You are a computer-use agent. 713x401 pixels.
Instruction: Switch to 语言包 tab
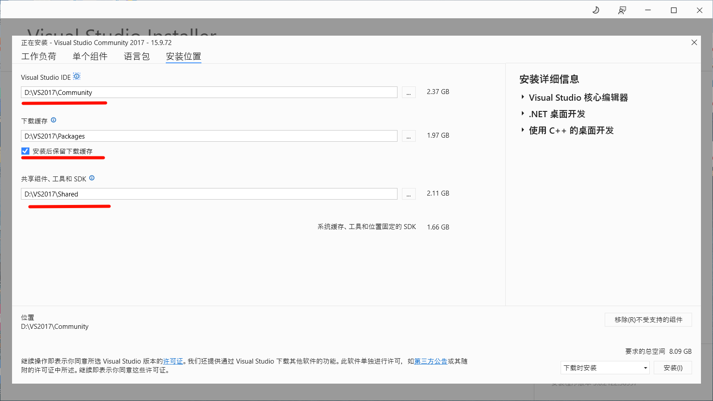click(137, 56)
